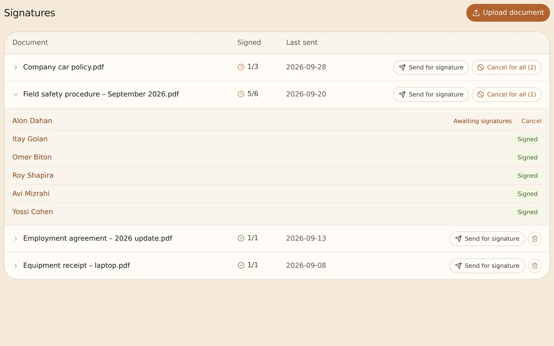Cancel Alon Dahan's signature request
554x346 pixels.
532,121
